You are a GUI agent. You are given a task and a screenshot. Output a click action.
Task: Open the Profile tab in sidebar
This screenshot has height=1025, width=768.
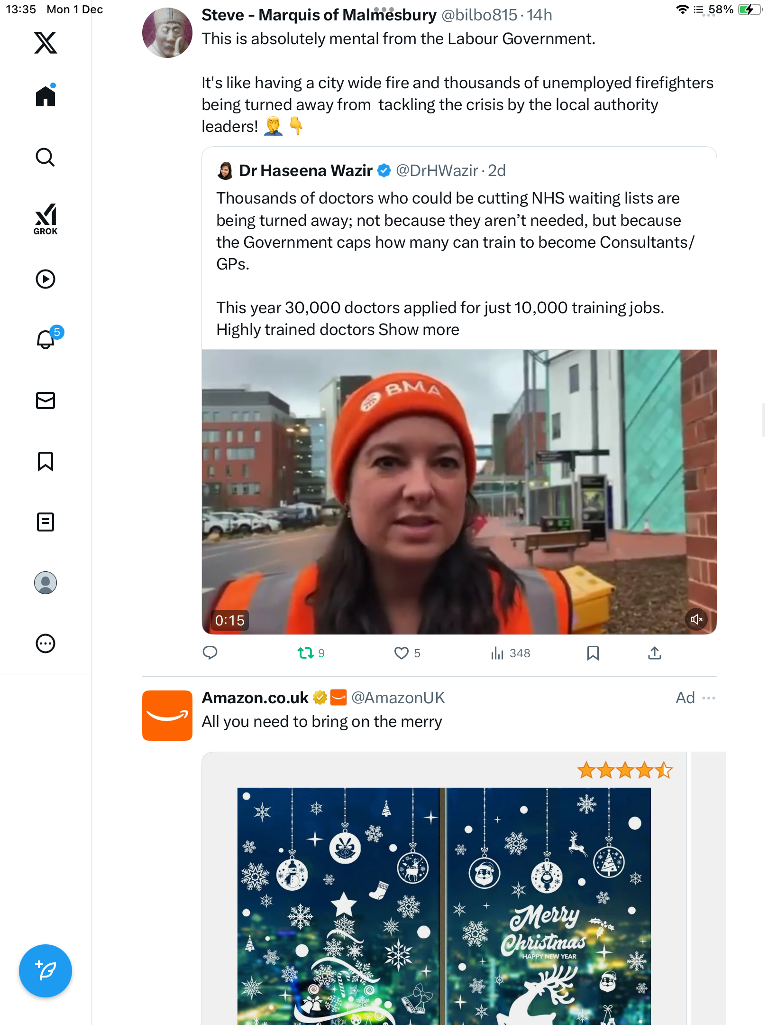[x=46, y=583]
